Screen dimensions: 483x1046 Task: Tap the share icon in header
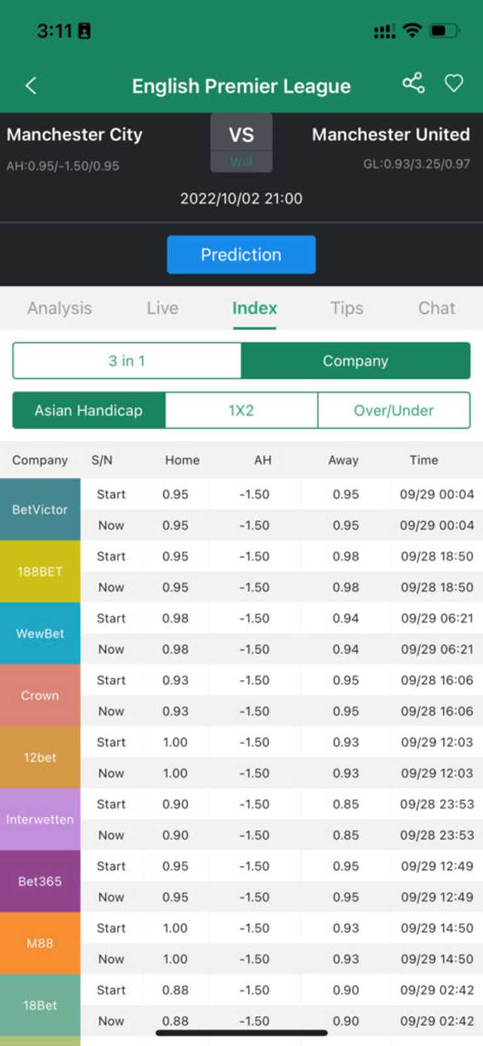pyautogui.click(x=413, y=83)
